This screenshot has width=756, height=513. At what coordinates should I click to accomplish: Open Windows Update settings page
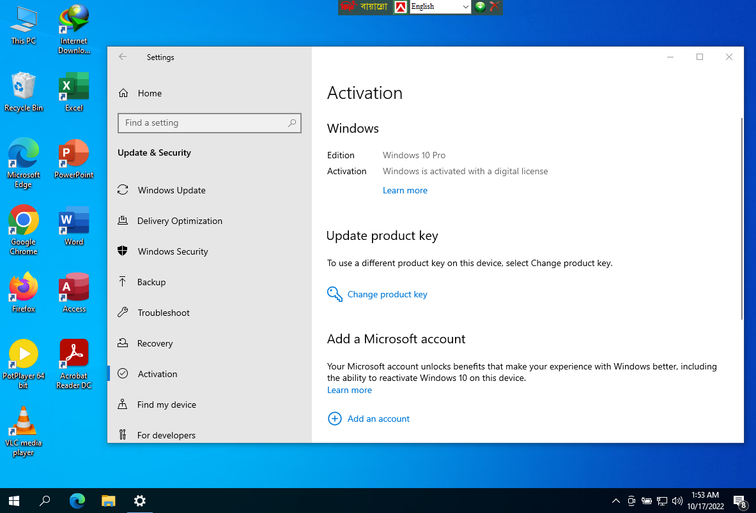coord(171,190)
